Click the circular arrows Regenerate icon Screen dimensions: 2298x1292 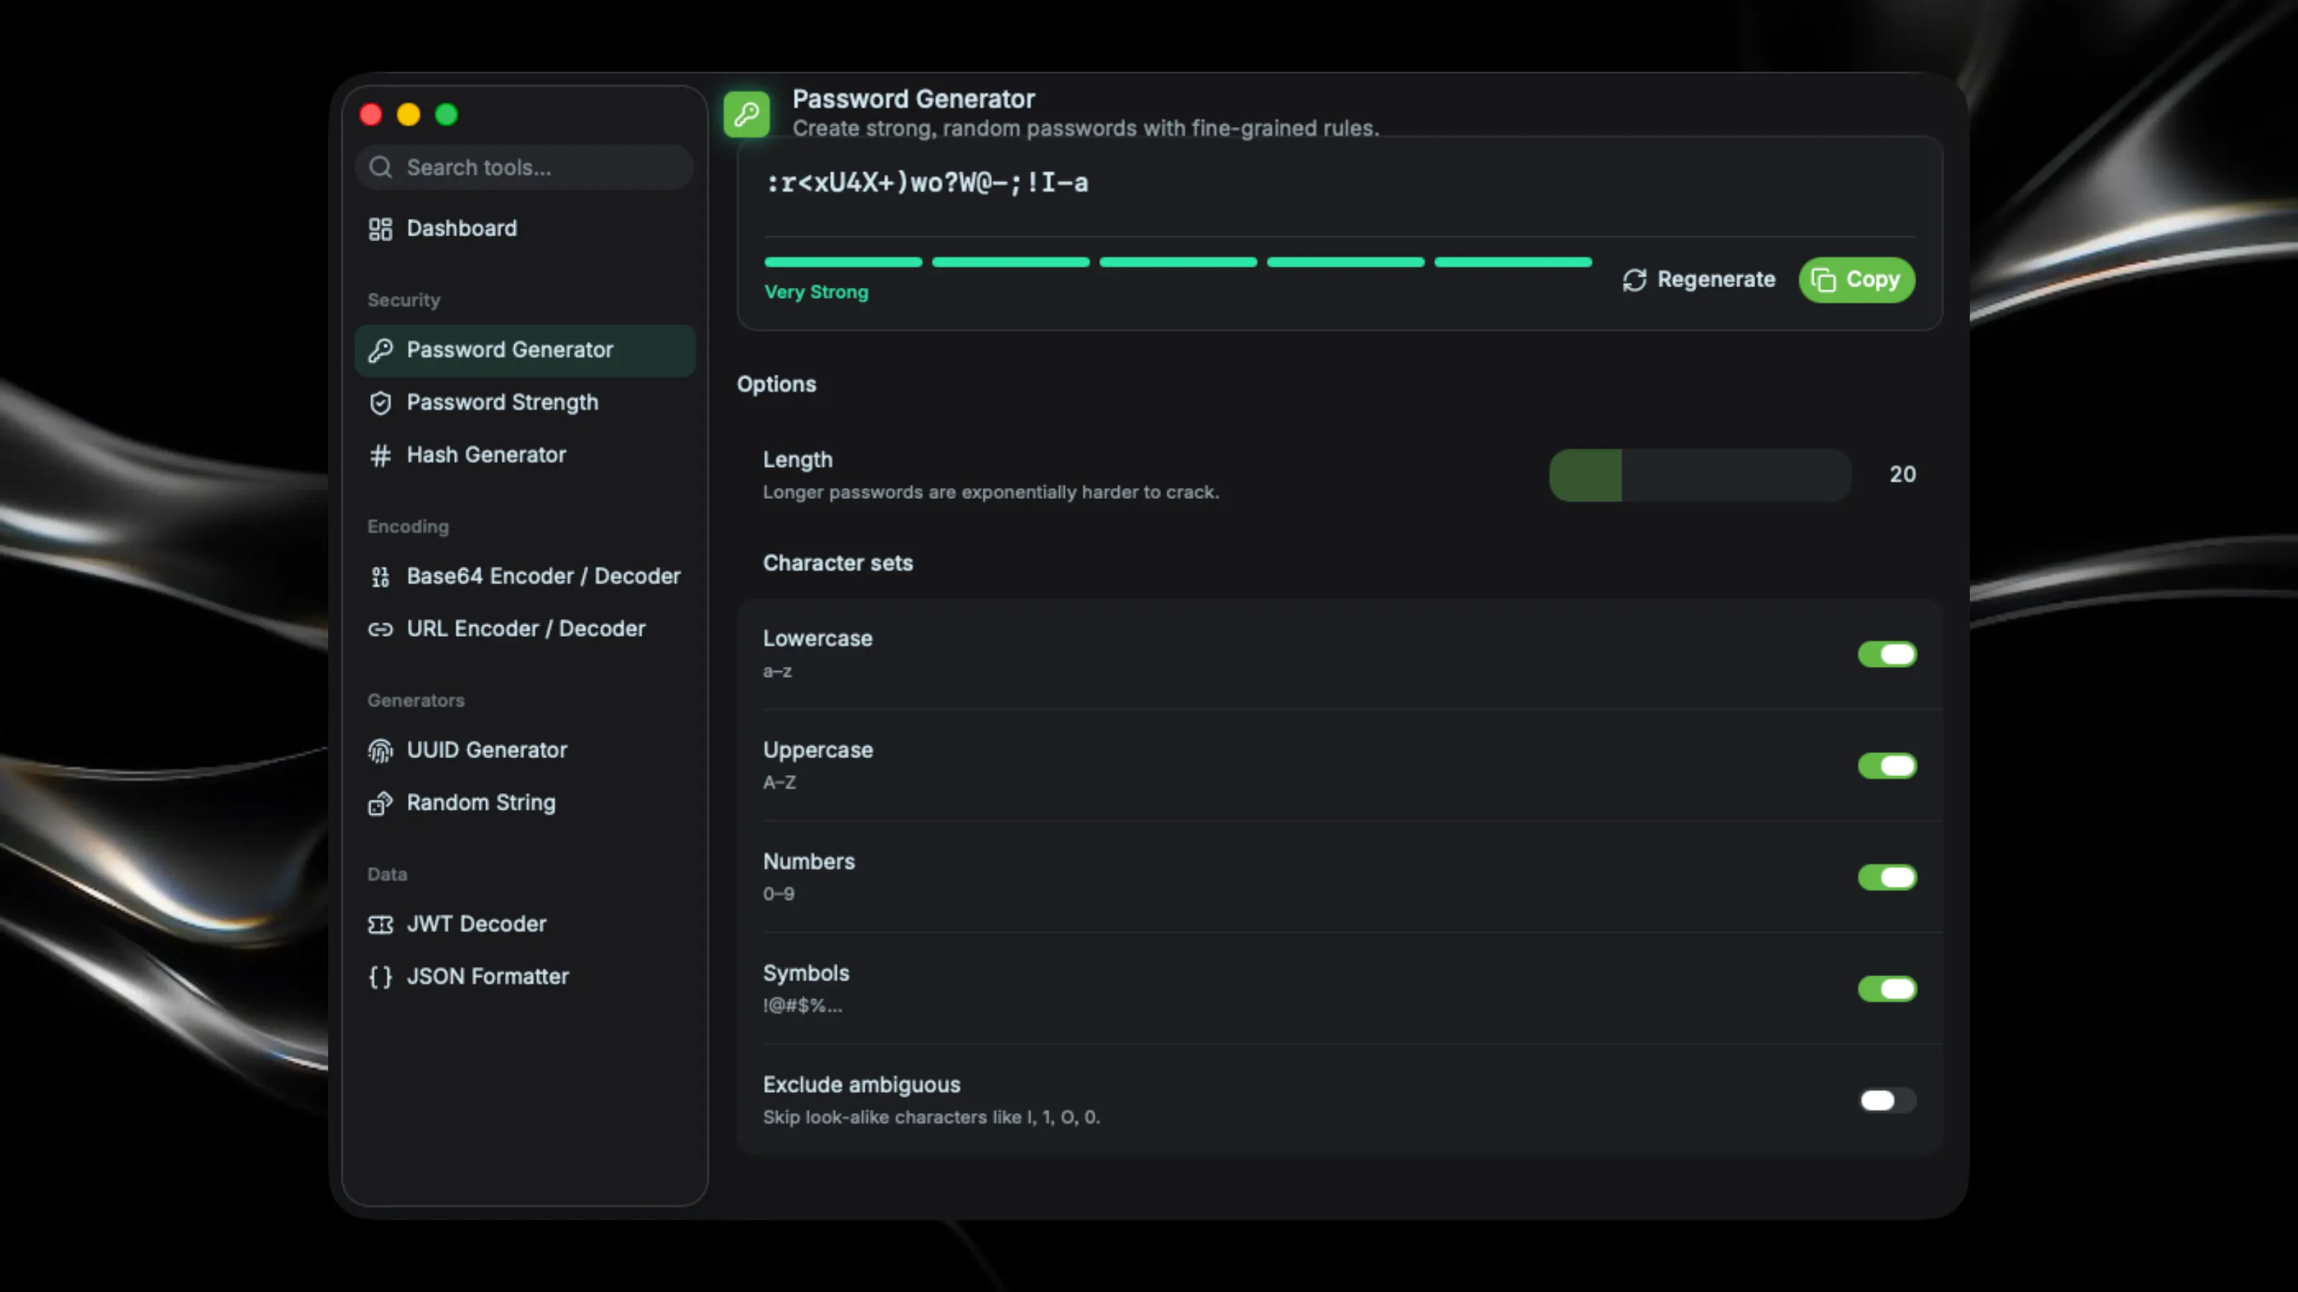click(1634, 280)
